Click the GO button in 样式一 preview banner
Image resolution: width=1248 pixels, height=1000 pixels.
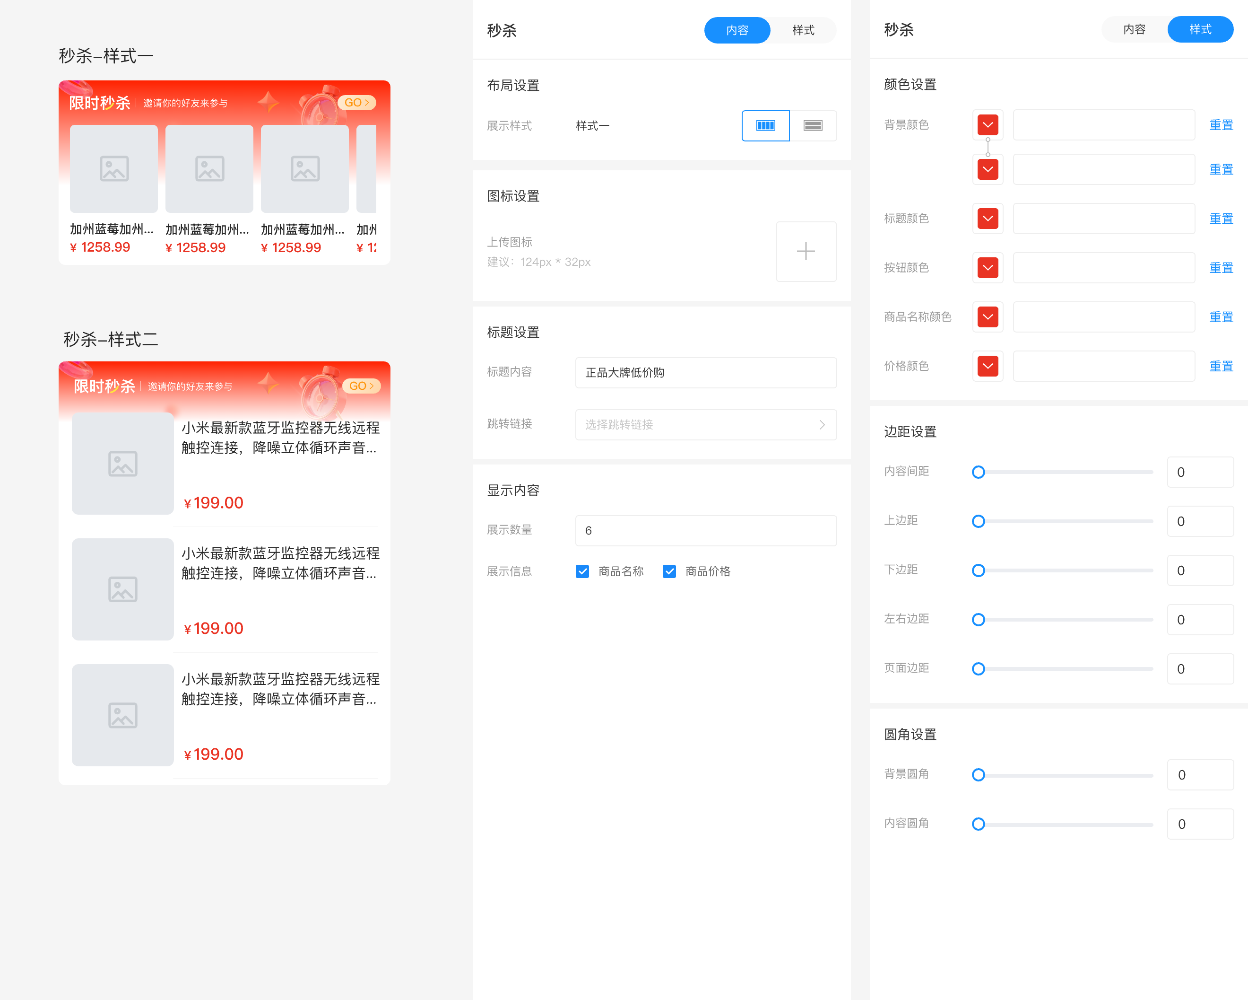(357, 102)
